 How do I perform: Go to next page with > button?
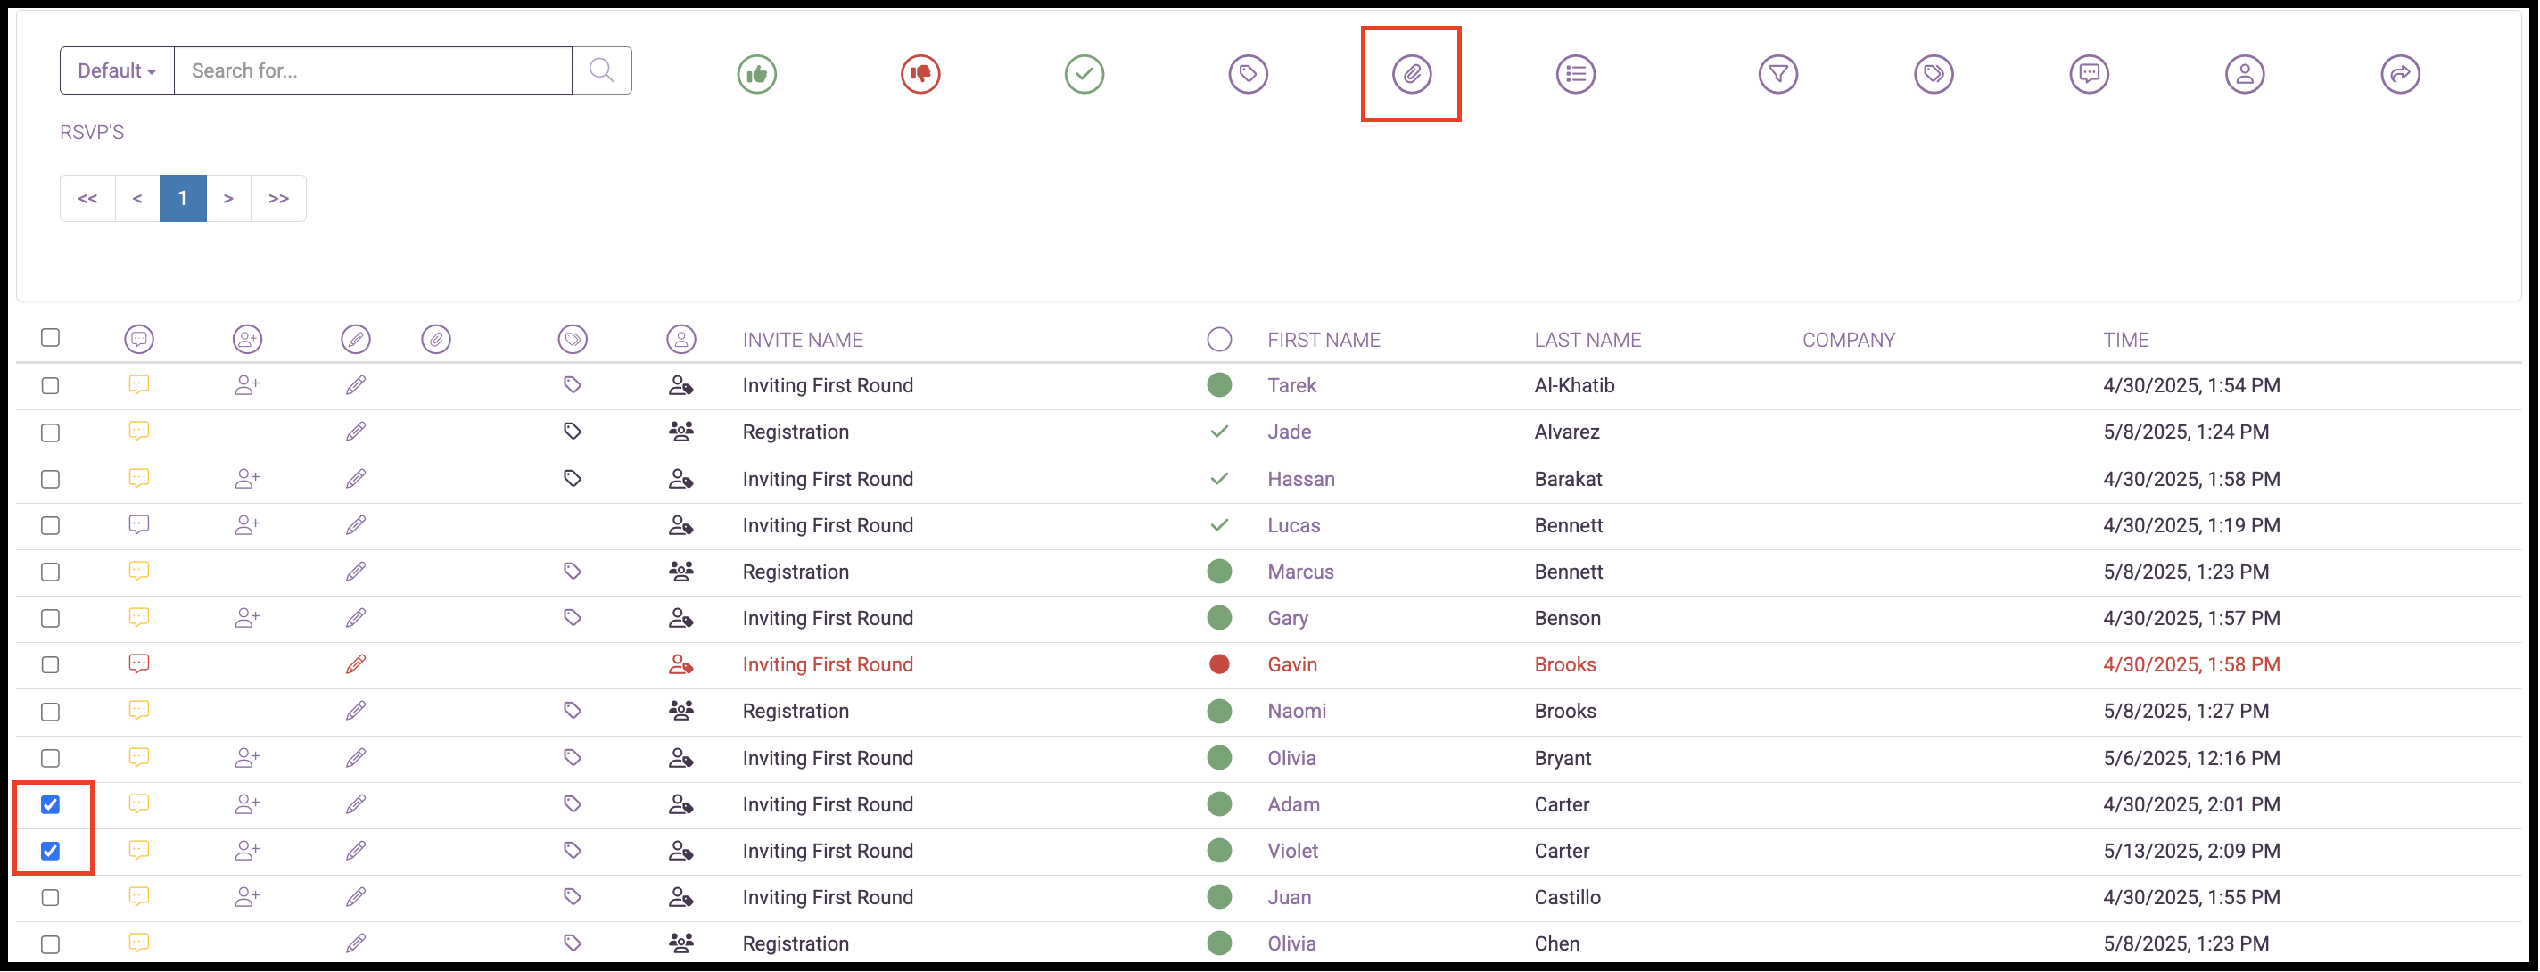pyautogui.click(x=228, y=198)
